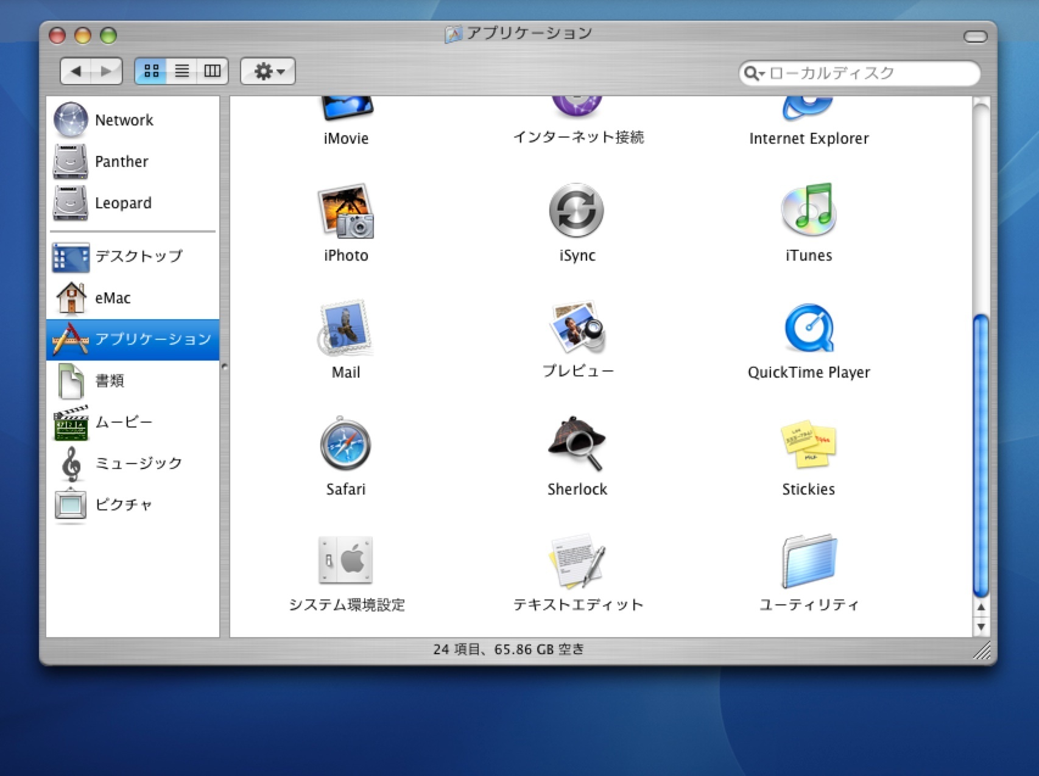This screenshot has height=776, width=1039.
Task: Open the Panther disk in sidebar
Action: [133, 161]
